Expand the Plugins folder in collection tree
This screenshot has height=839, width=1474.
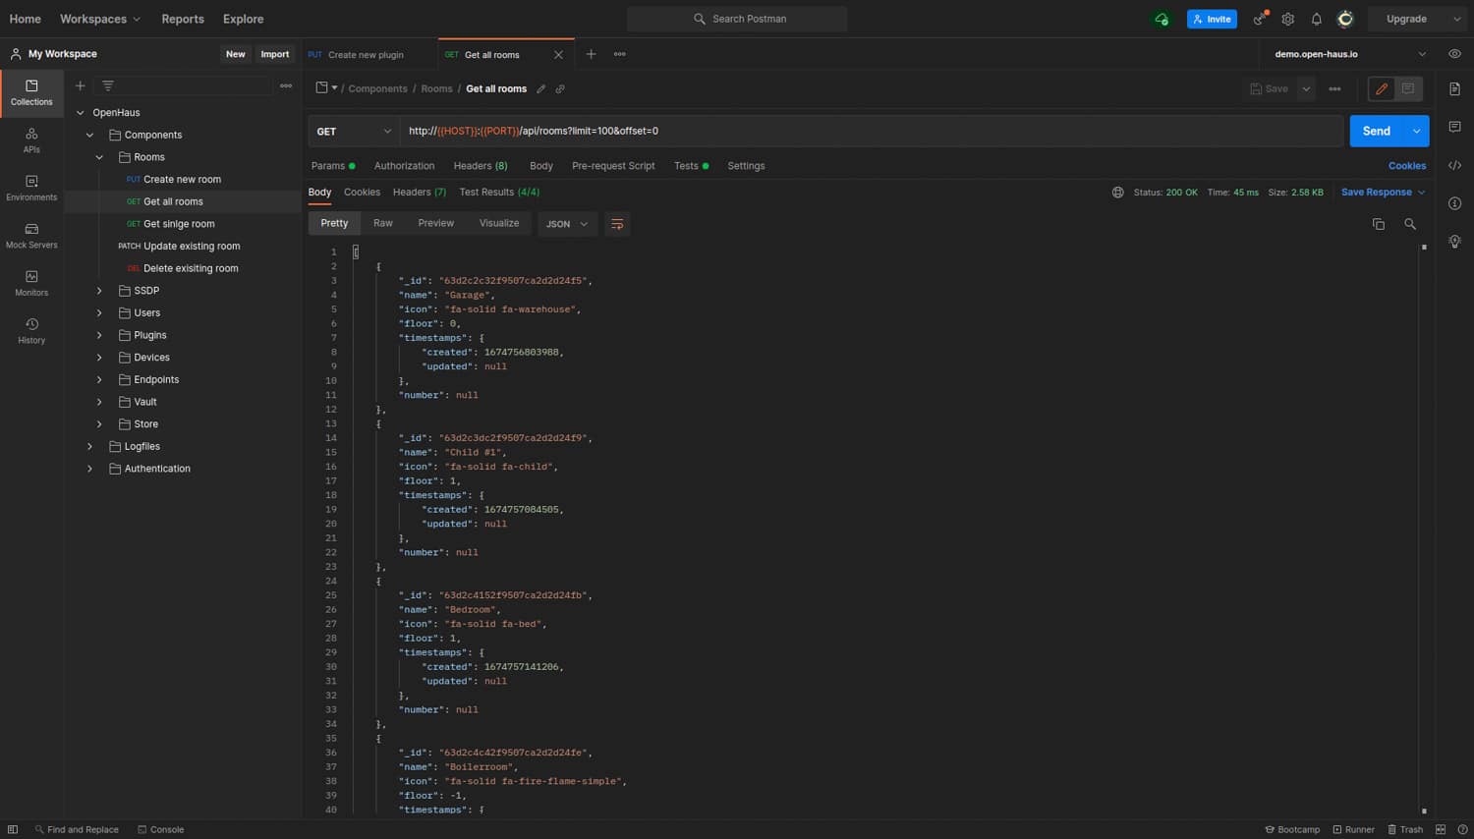tap(99, 335)
